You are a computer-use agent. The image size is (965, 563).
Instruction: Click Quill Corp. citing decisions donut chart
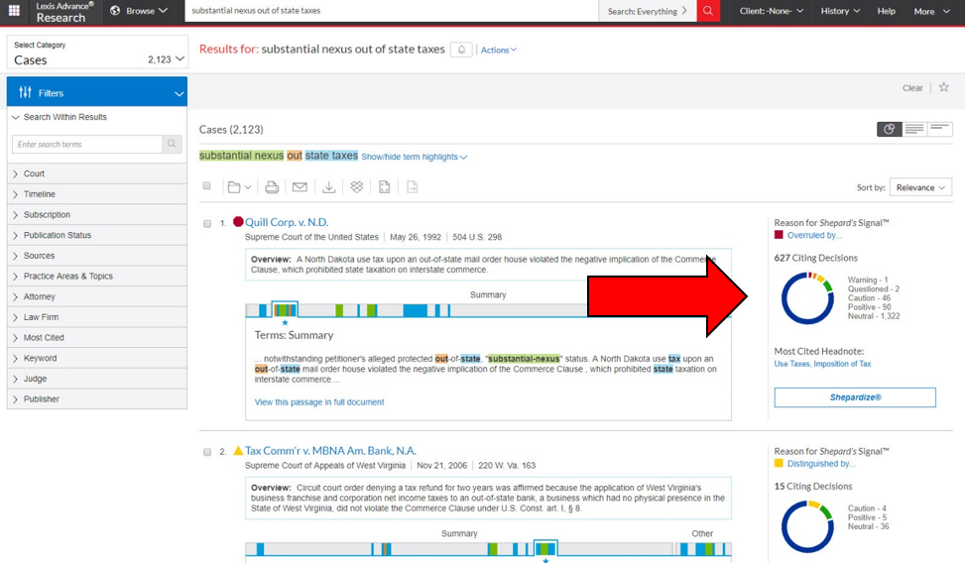pyautogui.click(x=807, y=298)
